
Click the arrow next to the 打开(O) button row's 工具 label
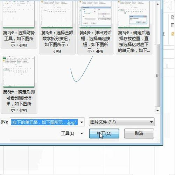pyautogui.click(x=82, y=133)
